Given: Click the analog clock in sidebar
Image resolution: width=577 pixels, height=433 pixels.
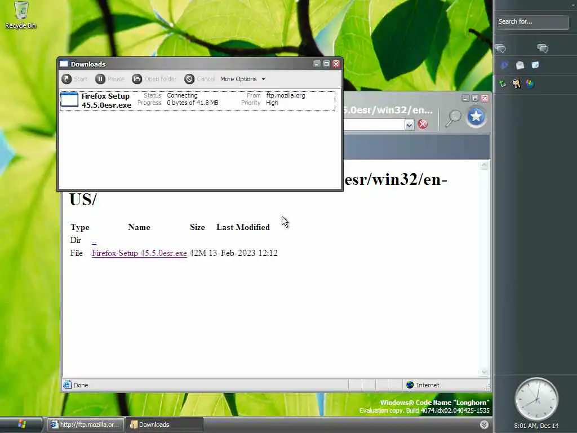Looking at the screenshot, I should click(536, 399).
